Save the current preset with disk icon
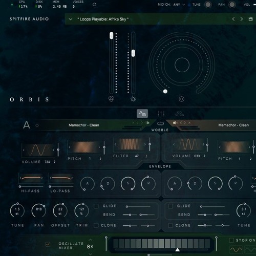Screen dimensions: 256x256 coord(250,19)
